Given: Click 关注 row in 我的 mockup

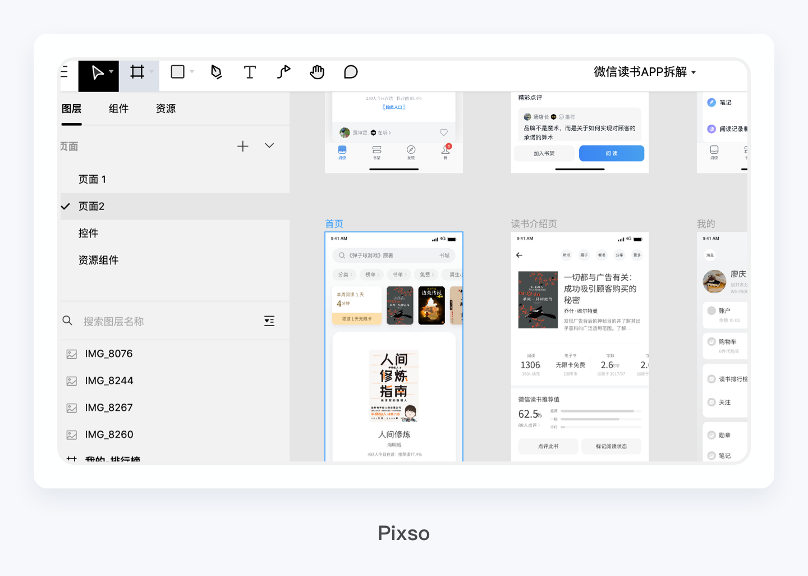Looking at the screenshot, I should [725, 402].
